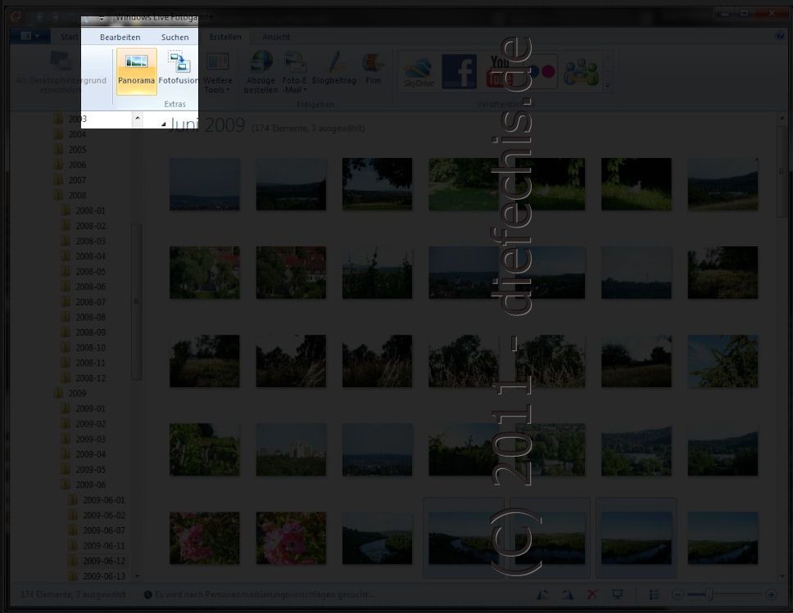Image resolution: width=793 pixels, height=613 pixels.
Task: Open folder 2009-05
Action: tap(91, 470)
